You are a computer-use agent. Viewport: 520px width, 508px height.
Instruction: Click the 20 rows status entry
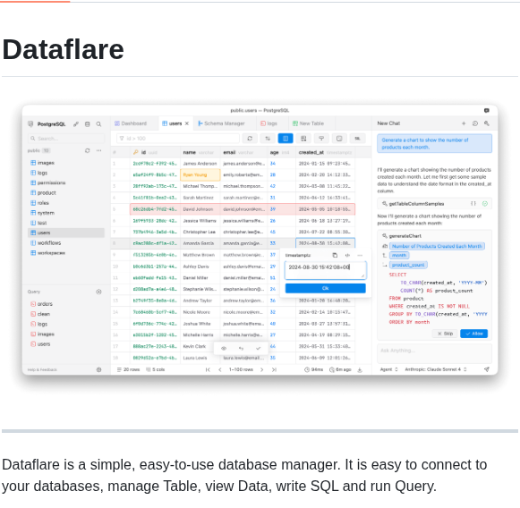coord(128,369)
